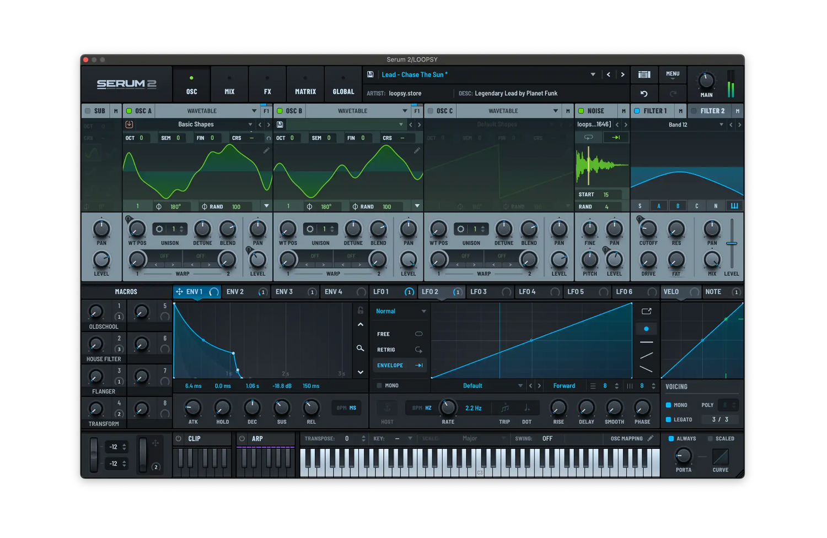Click the filter CUTOFF knob

click(648, 229)
